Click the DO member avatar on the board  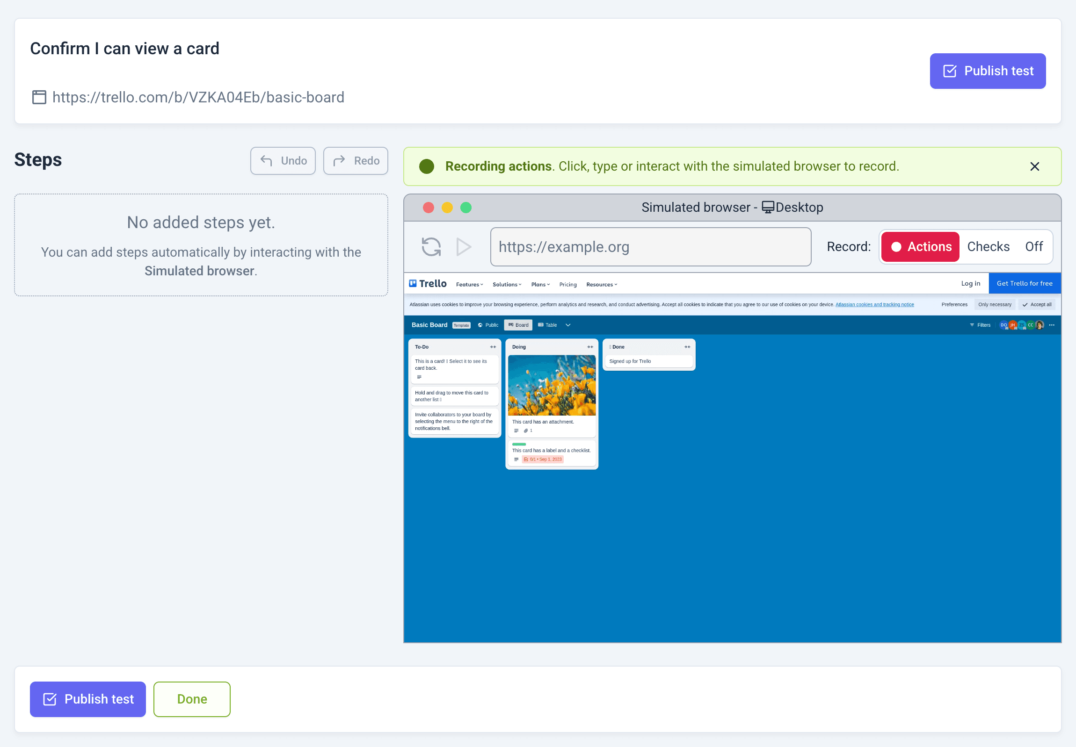click(1004, 325)
